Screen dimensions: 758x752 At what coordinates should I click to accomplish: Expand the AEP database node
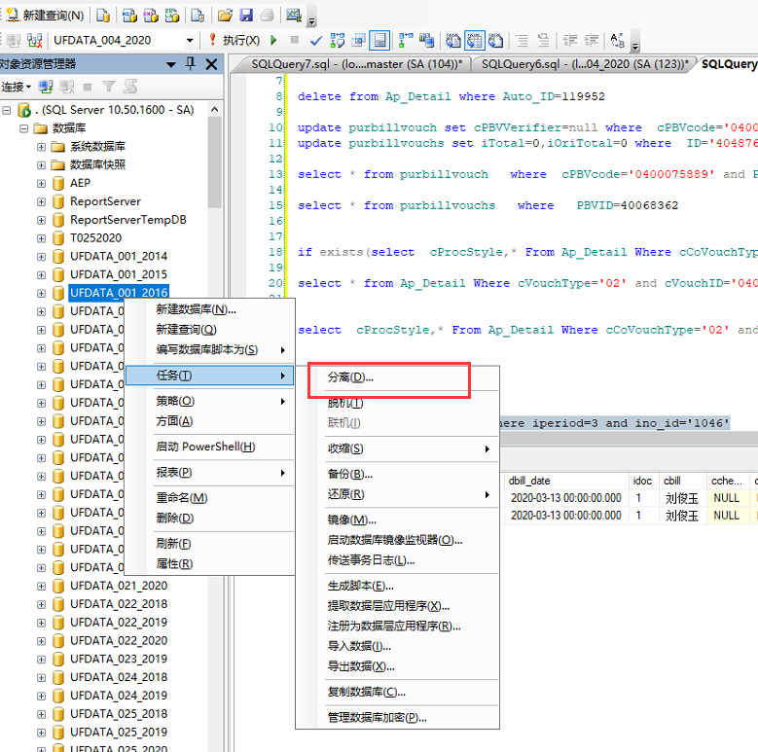point(41,184)
